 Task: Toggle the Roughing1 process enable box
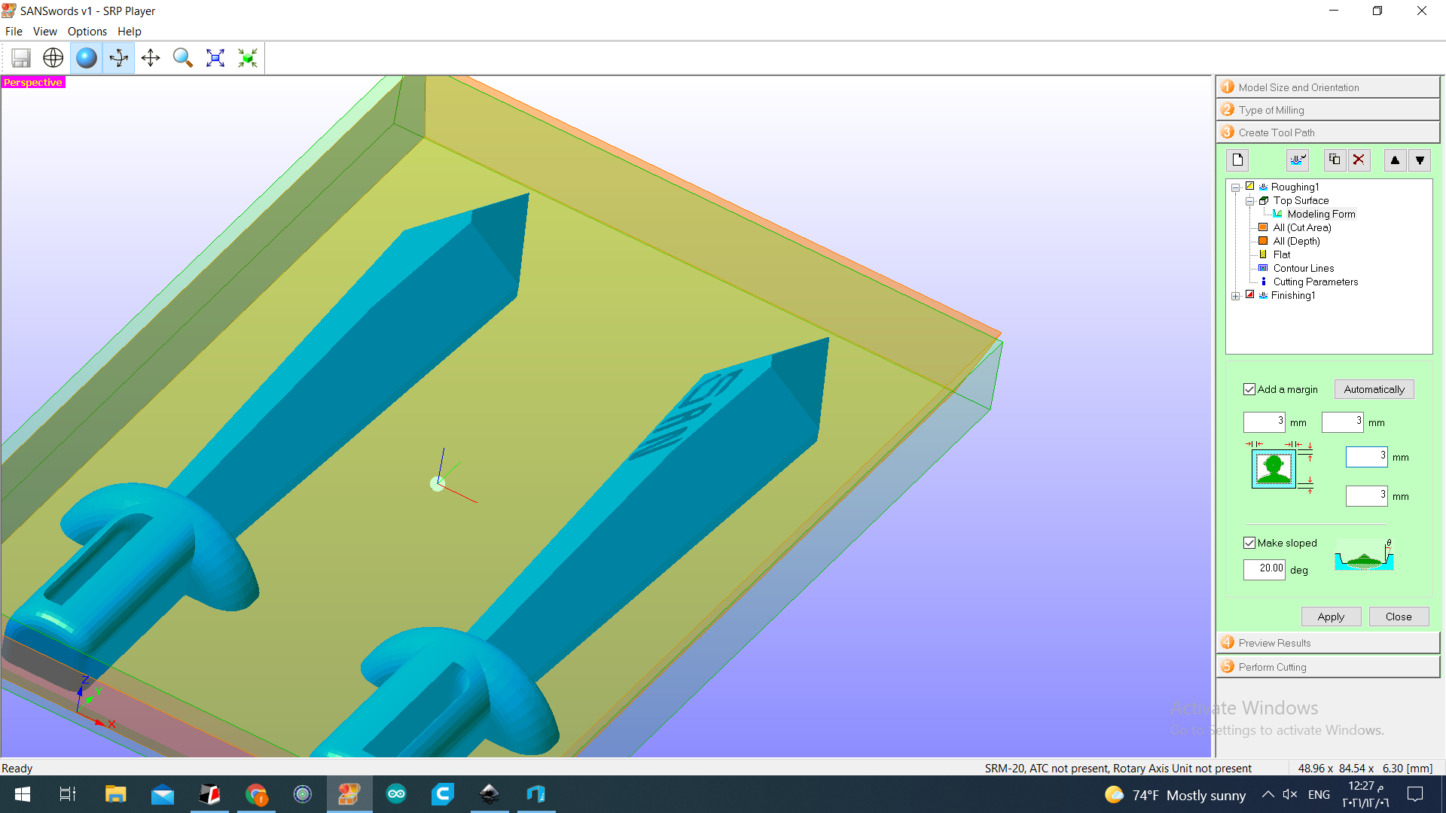click(x=1250, y=186)
